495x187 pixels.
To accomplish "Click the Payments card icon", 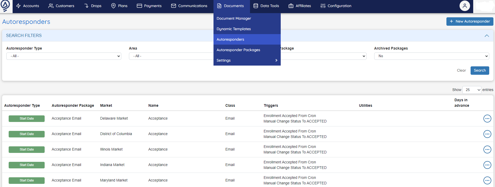I will [x=139, y=6].
